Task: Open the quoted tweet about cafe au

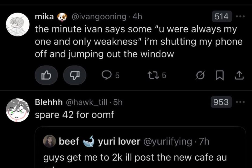Action: point(145,158)
